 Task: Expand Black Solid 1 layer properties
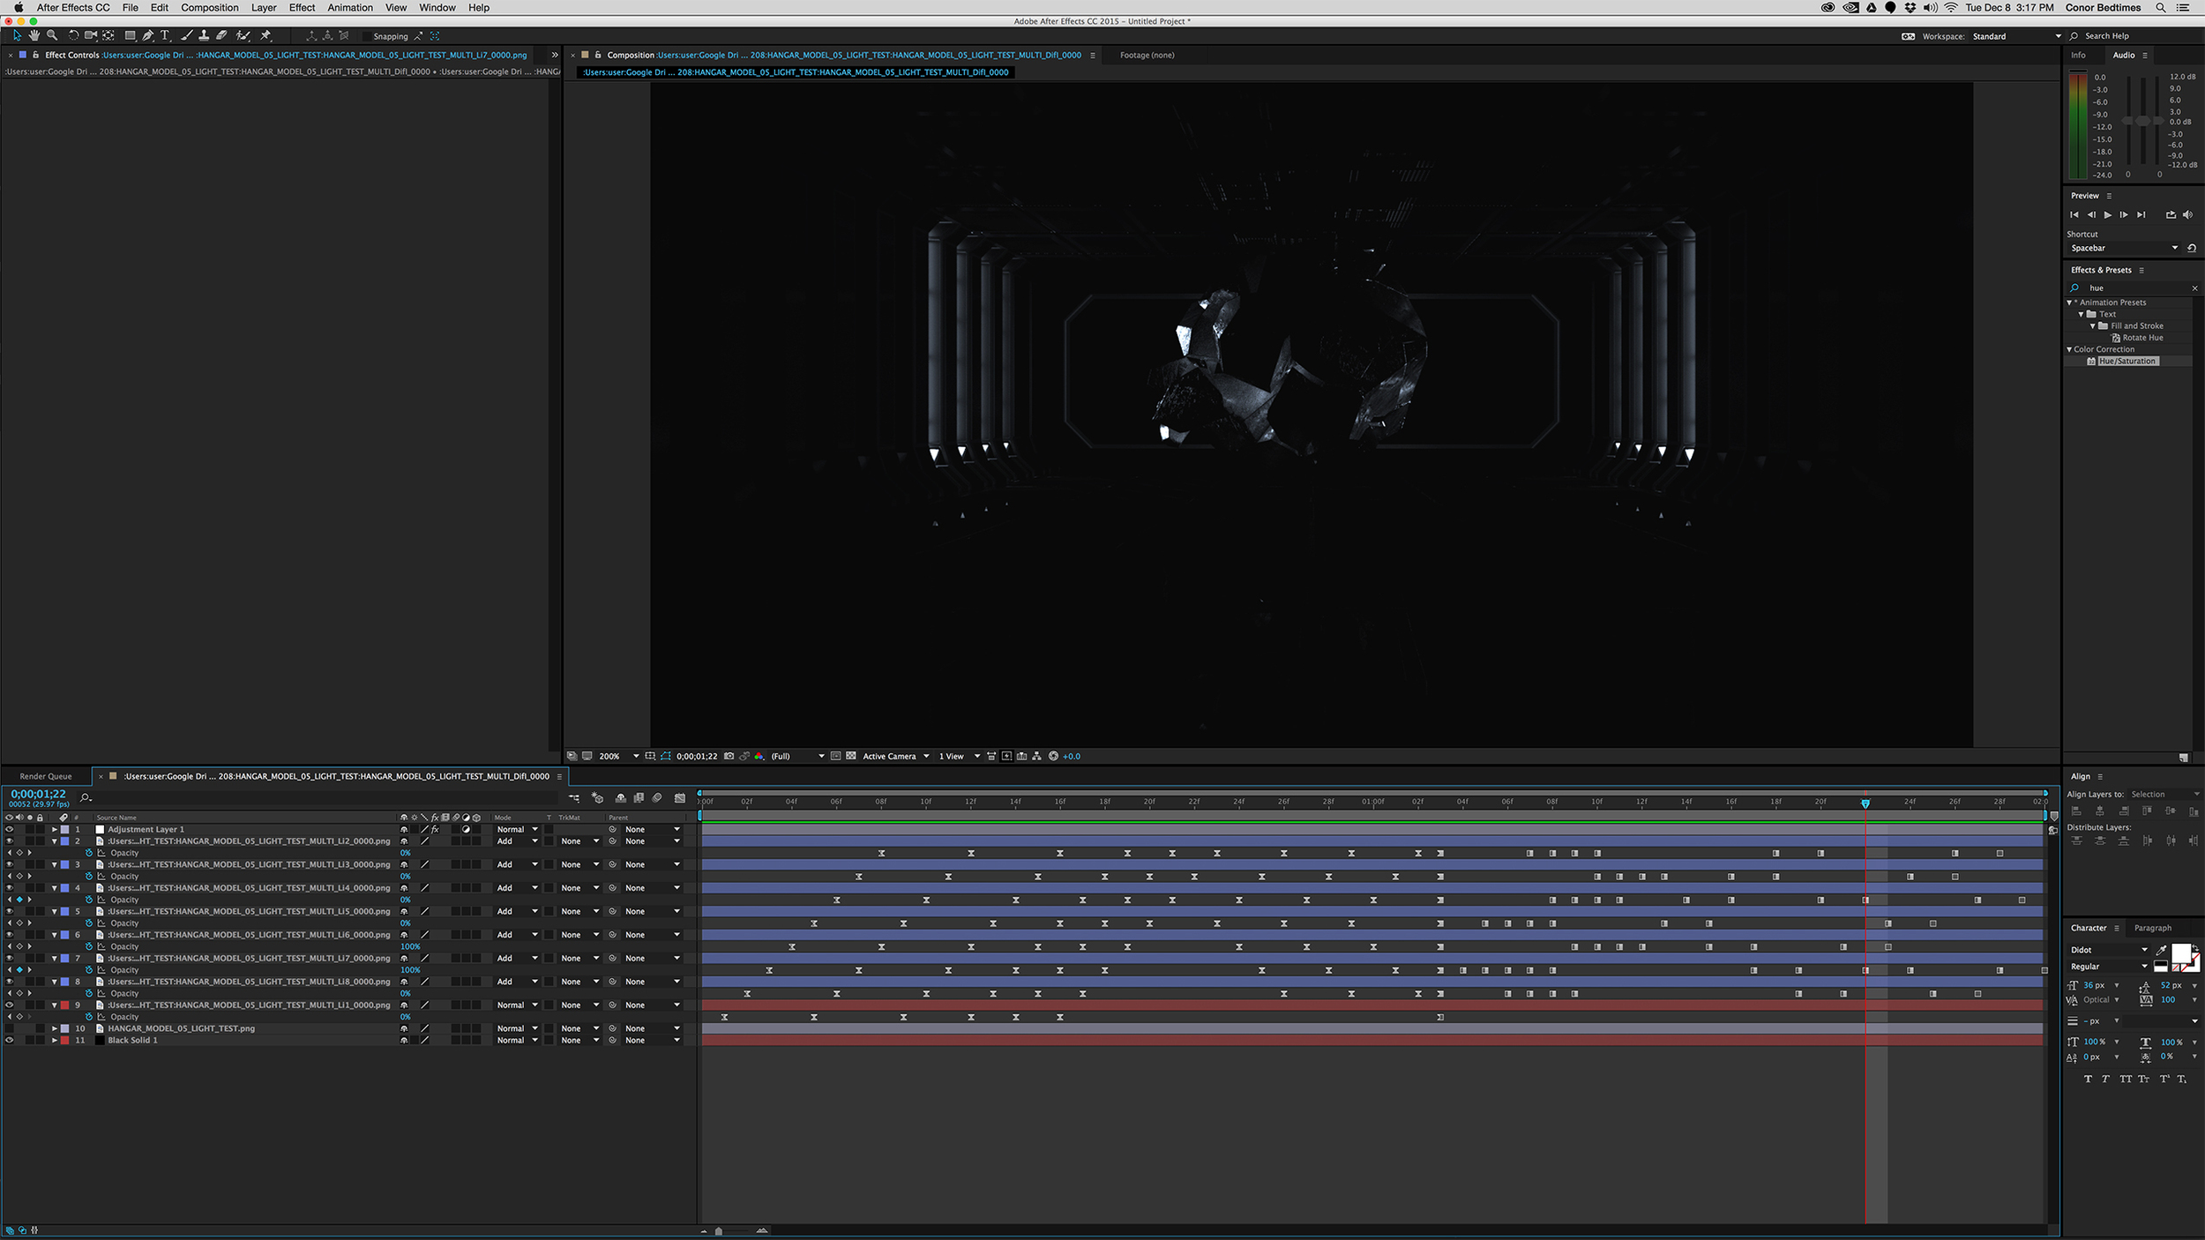tap(55, 1041)
